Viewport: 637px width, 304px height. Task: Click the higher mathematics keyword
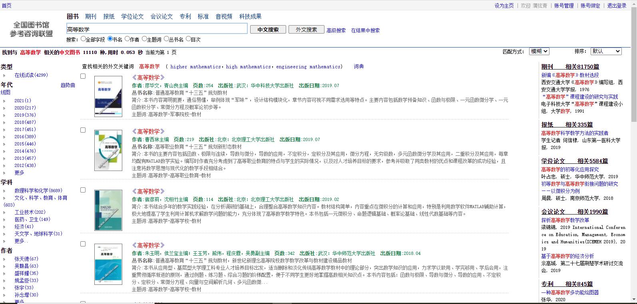pos(195,67)
